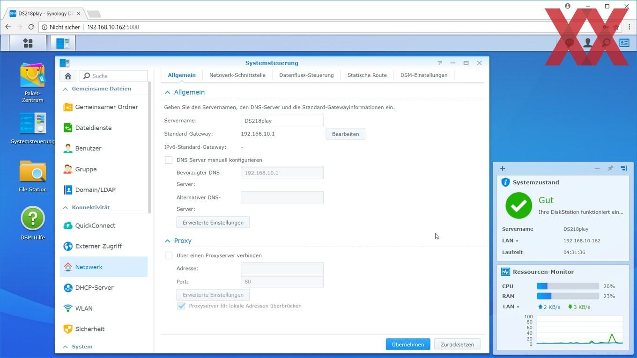Collapse the Allgemein section
Viewport: 637px width, 358px height.
coord(167,93)
